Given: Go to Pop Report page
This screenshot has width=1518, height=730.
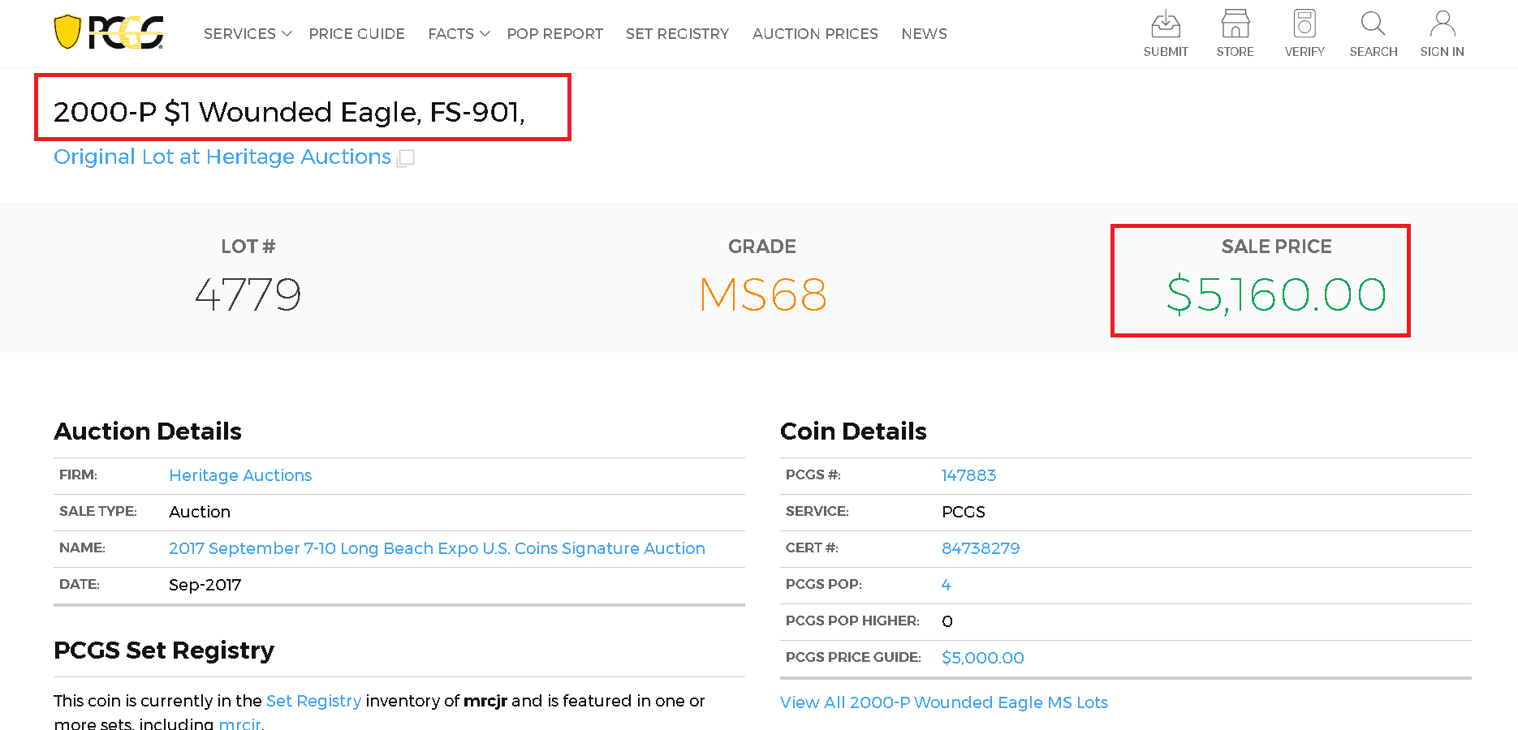Looking at the screenshot, I should pyautogui.click(x=554, y=34).
